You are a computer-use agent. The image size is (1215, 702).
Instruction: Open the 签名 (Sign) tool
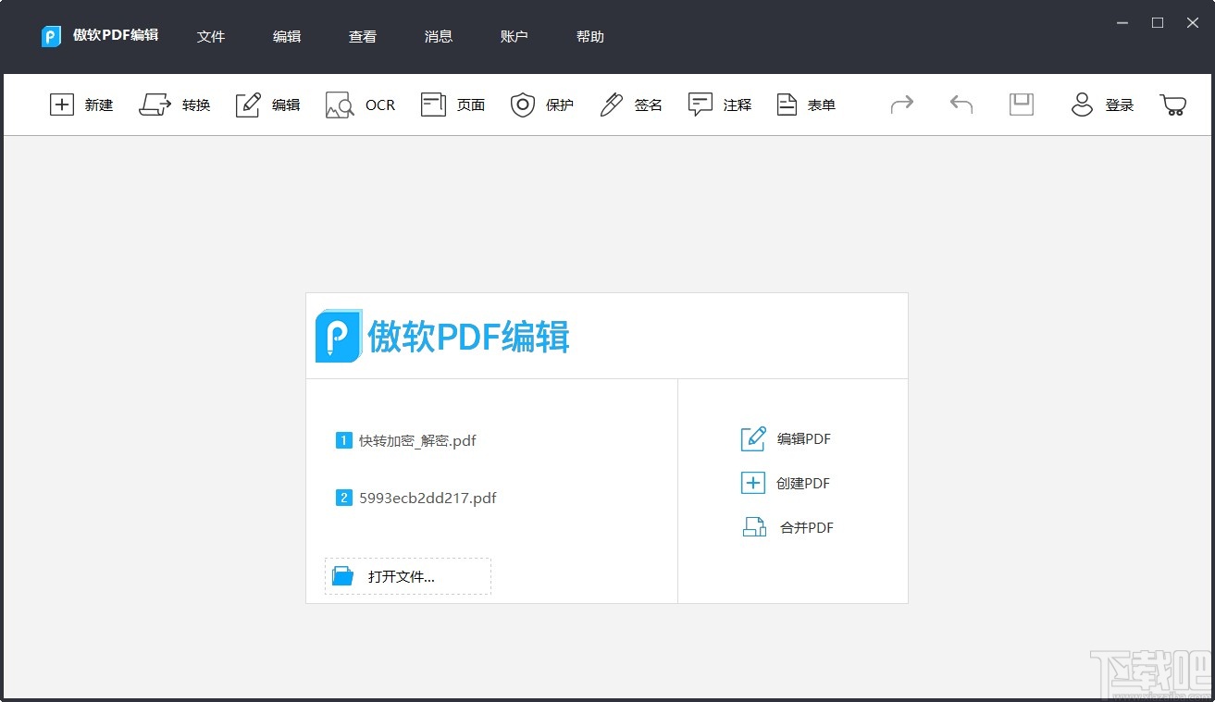coord(630,105)
